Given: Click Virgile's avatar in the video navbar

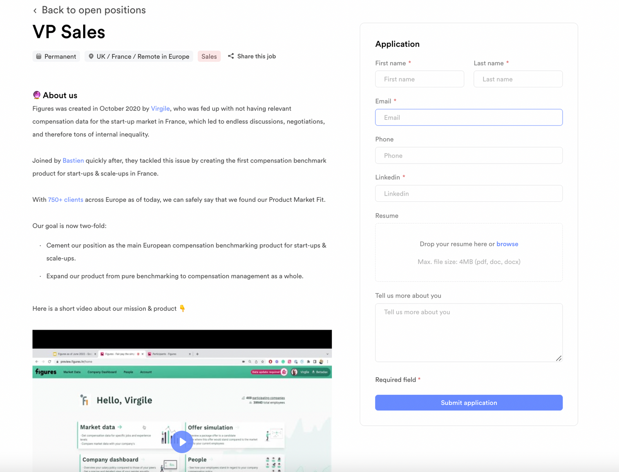Looking at the screenshot, I should [294, 372].
